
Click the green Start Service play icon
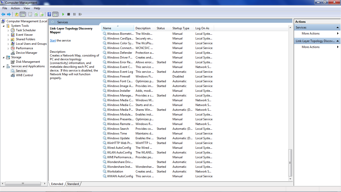[63, 14]
